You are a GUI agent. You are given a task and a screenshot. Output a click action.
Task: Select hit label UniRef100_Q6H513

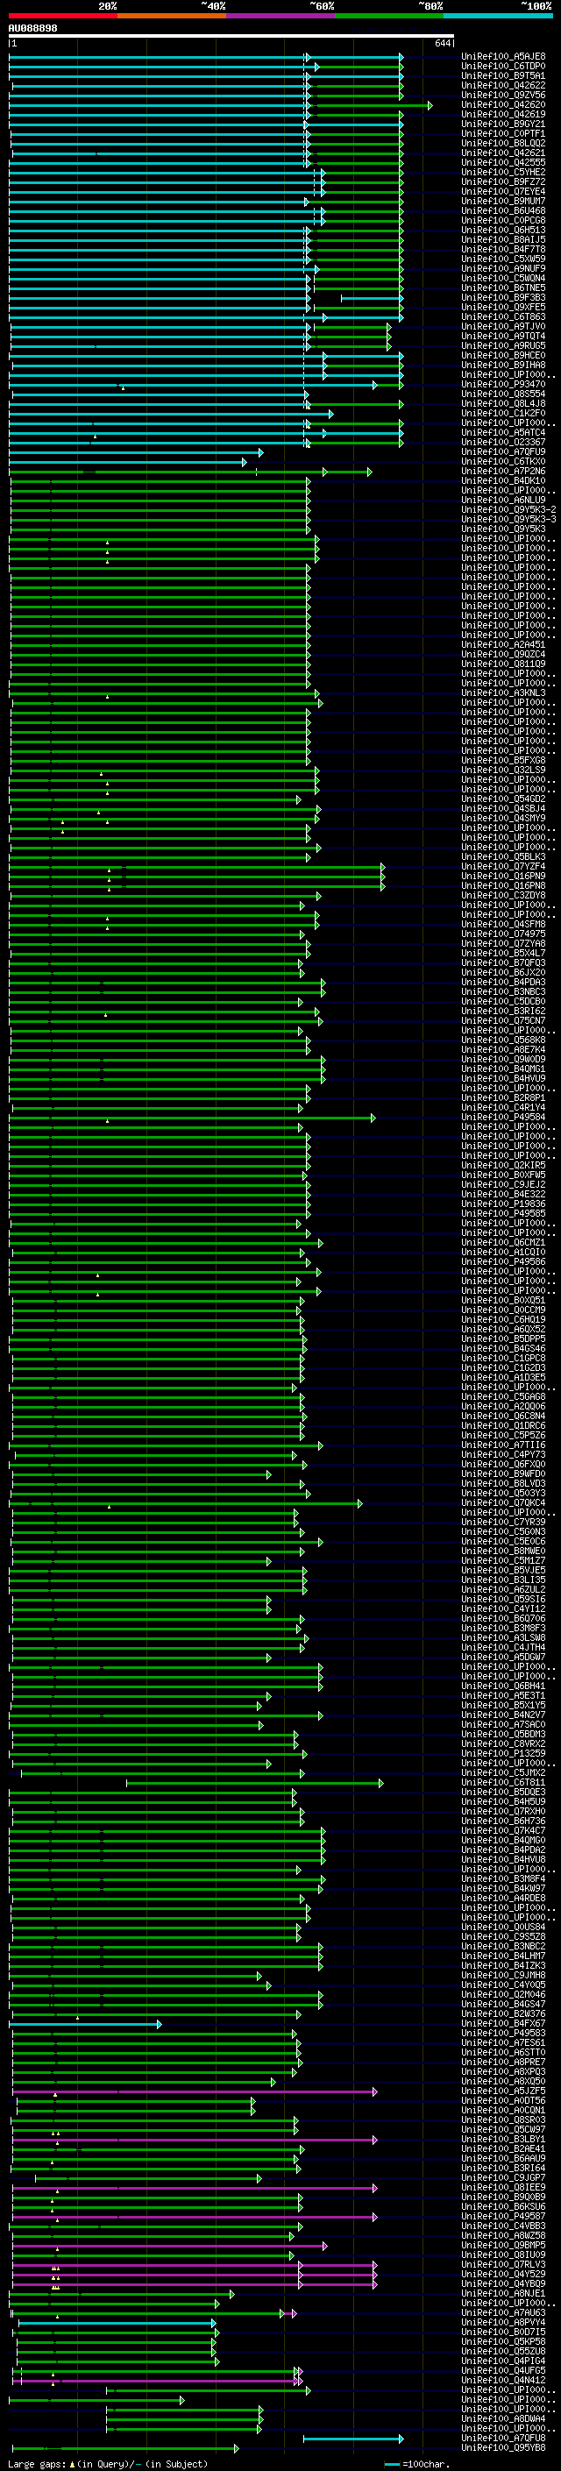click(503, 231)
